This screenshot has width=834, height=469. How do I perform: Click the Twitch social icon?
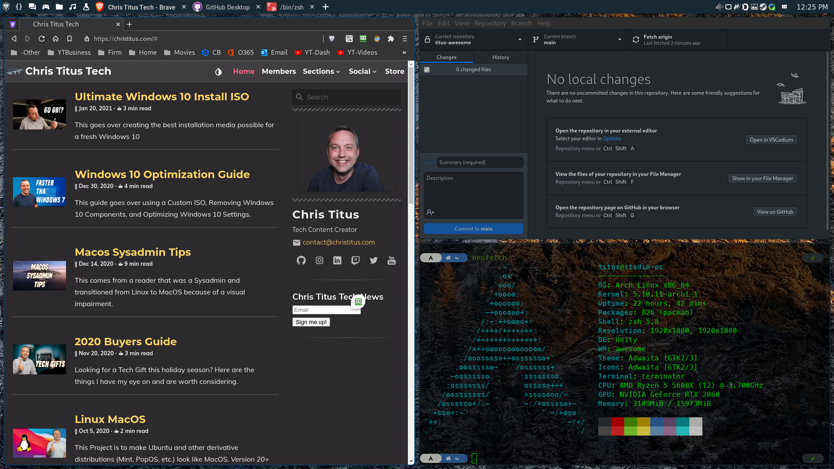pyautogui.click(x=355, y=260)
